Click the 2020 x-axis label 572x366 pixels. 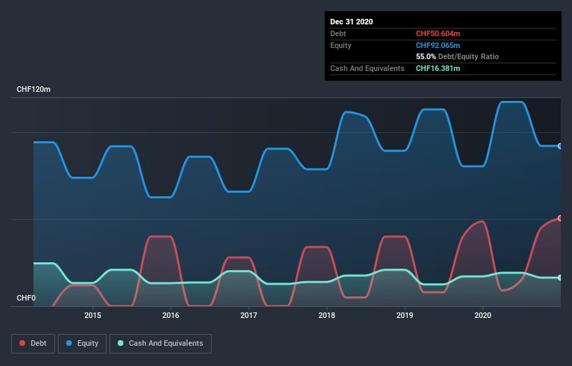coord(483,315)
